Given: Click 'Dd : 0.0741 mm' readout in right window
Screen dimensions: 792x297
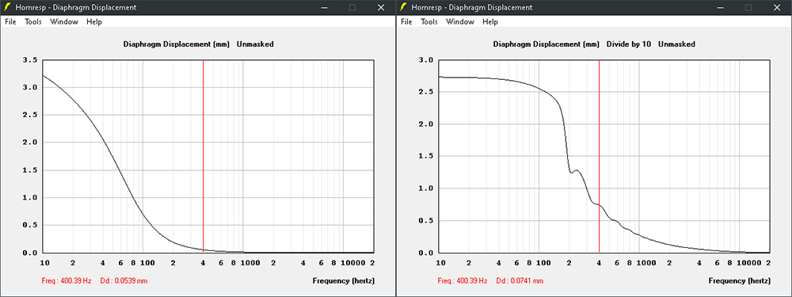Looking at the screenshot, I should point(520,281).
